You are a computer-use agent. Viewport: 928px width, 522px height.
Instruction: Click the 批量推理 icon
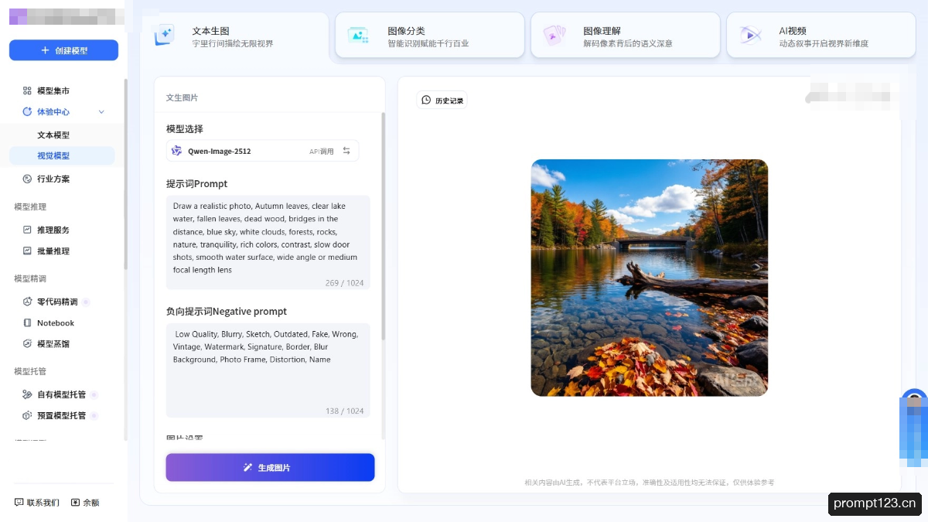click(27, 251)
